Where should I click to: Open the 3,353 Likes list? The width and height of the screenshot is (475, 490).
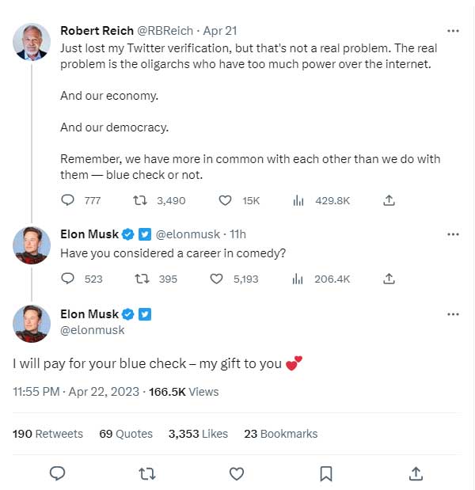click(x=198, y=434)
